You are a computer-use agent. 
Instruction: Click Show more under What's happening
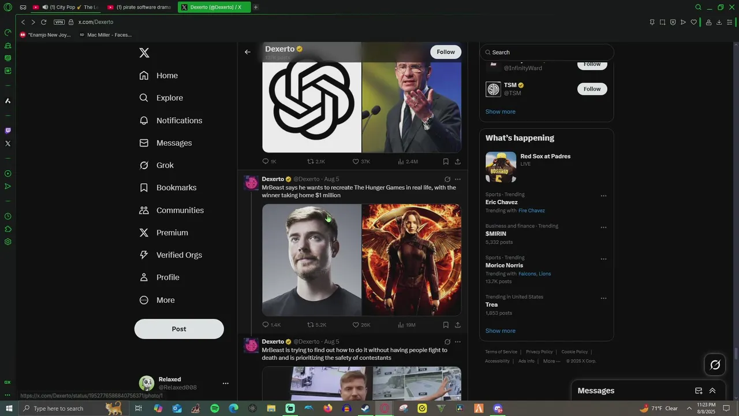pyautogui.click(x=501, y=330)
